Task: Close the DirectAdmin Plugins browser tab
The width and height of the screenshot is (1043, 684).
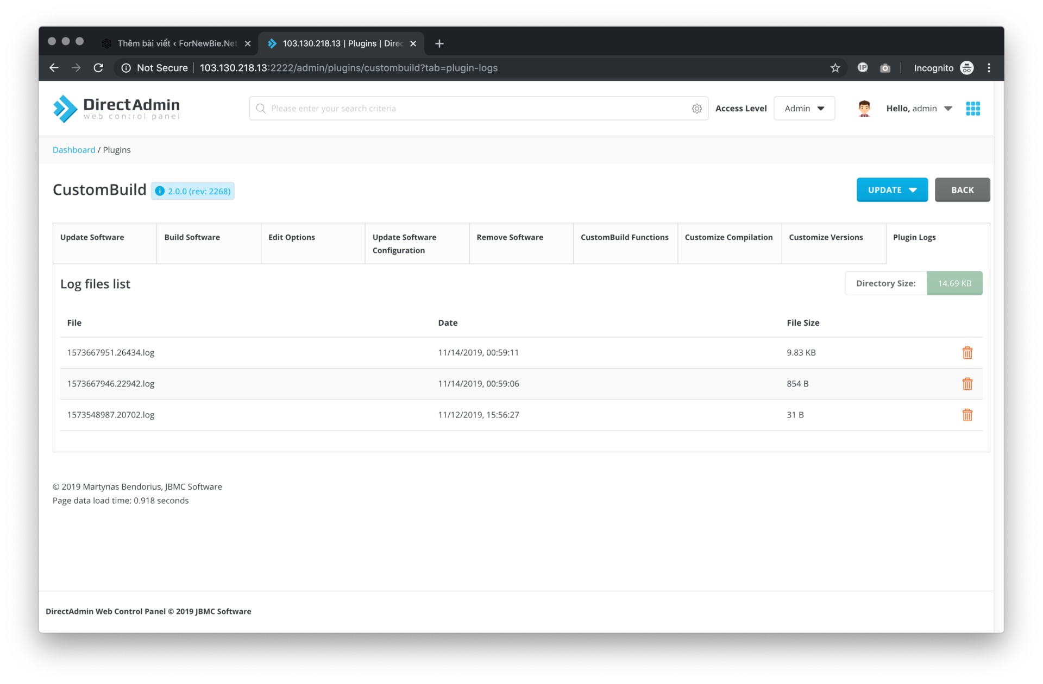Action: (x=413, y=43)
